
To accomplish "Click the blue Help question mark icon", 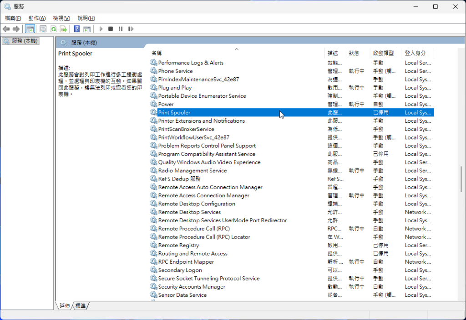I will click(x=77, y=29).
